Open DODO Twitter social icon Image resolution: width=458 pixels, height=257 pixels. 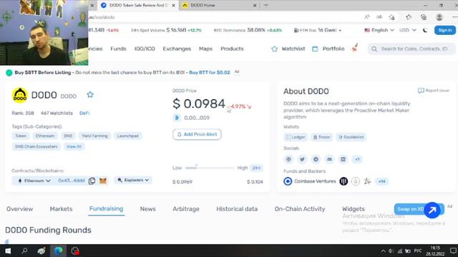[x=302, y=159]
